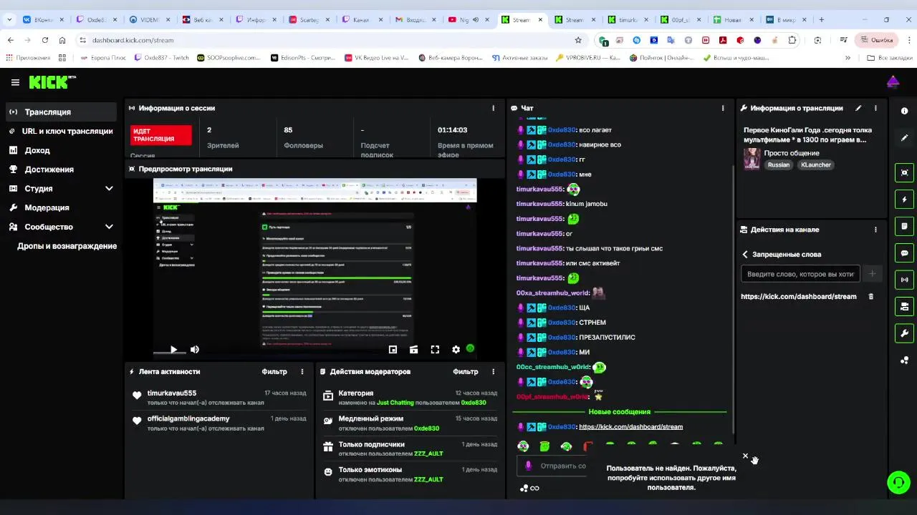Click ZZZ_AULT in Только подписчики row

click(x=428, y=454)
